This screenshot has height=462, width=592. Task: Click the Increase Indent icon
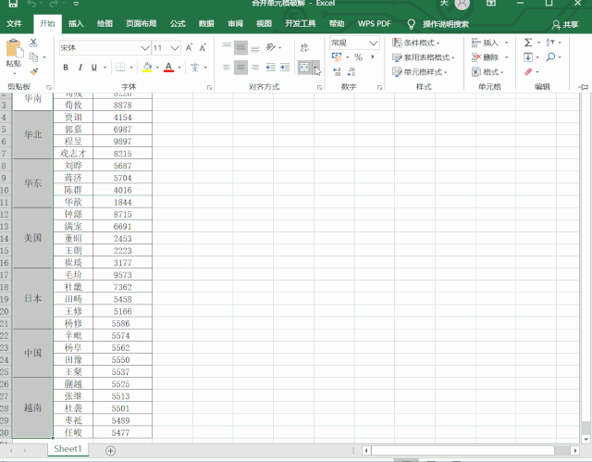pos(285,68)
